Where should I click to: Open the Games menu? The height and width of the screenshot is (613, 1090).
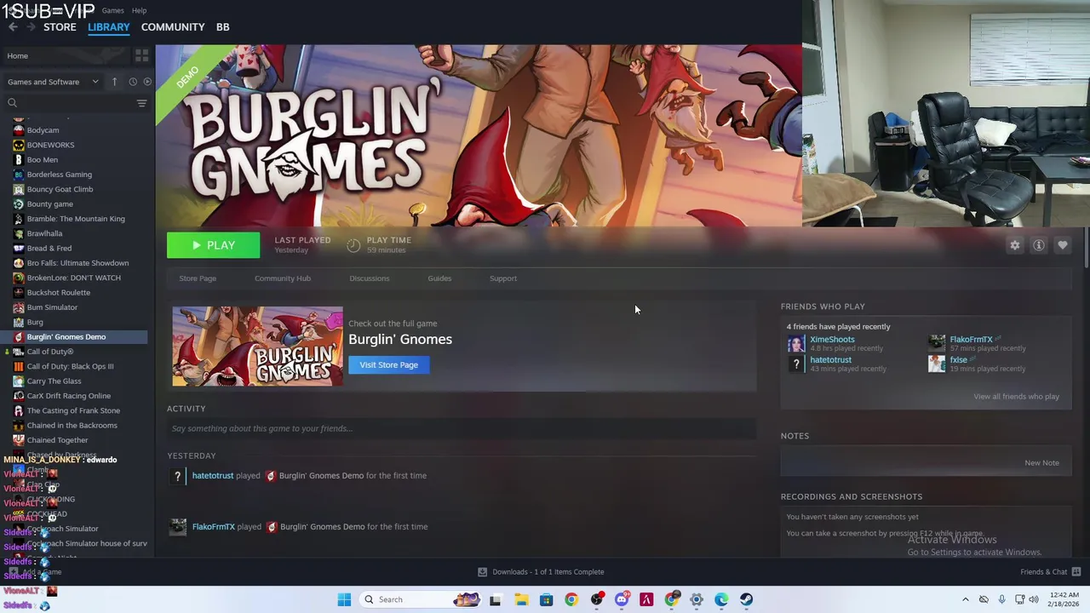[x=112, y=10]
